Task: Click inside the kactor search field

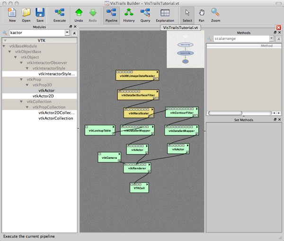Action: [x=37, y=33]
